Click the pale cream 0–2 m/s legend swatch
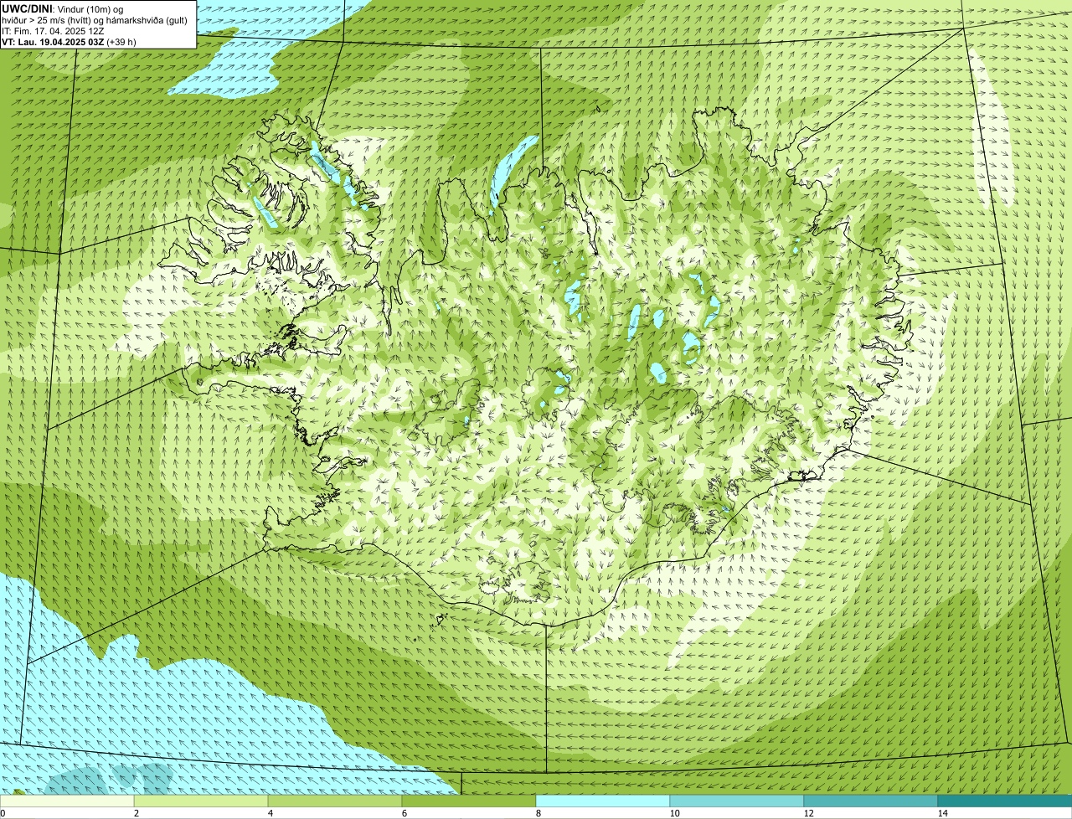Viewport: 1072px width, 819px height. [67, 801]
